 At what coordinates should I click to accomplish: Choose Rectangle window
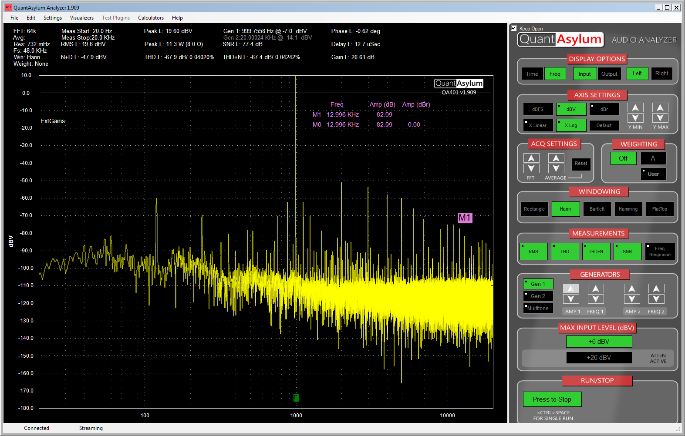click(x=534, y=209)
